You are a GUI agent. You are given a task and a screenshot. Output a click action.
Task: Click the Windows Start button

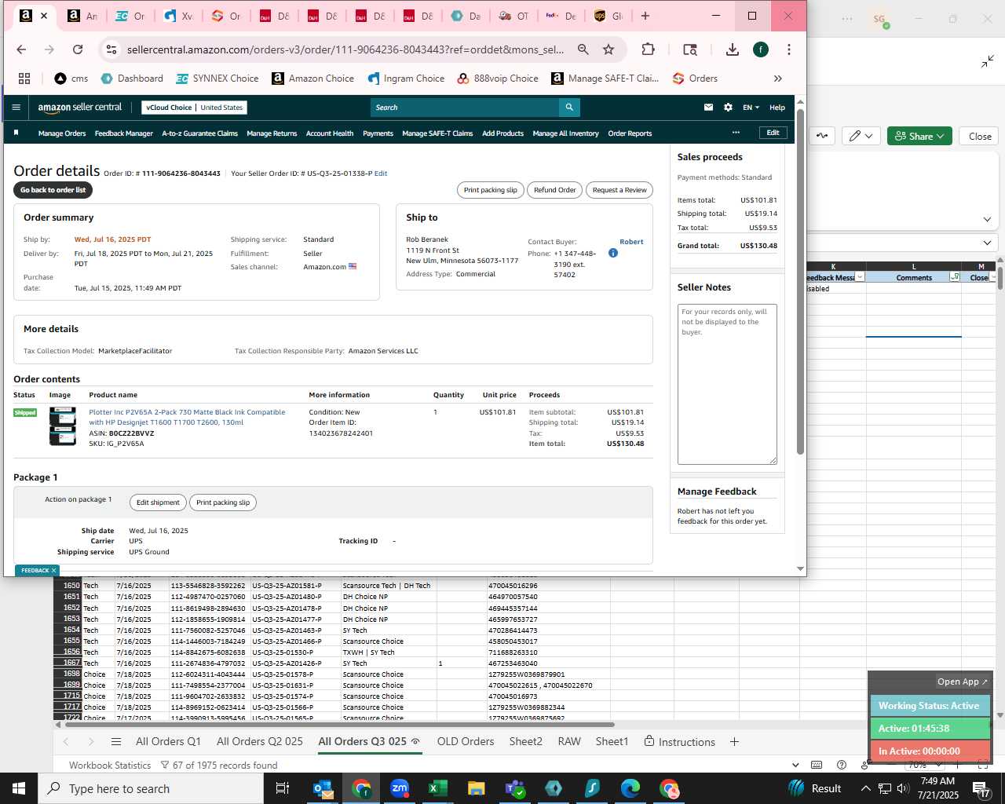point(19,788)
